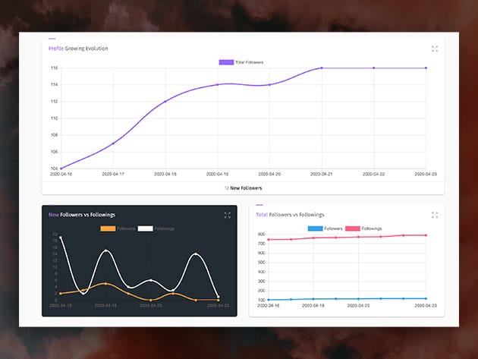The height and width of the screenshot is (359, 478).
Task: Click the purple Total Followers color swatch
Action: tap(226, 61)
